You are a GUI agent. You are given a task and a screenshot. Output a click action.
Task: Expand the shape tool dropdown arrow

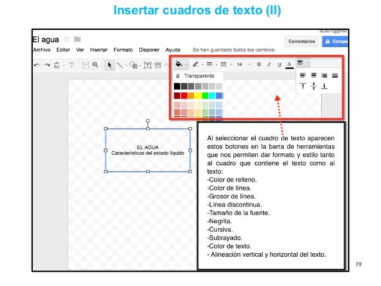click(x=140, y=65)
